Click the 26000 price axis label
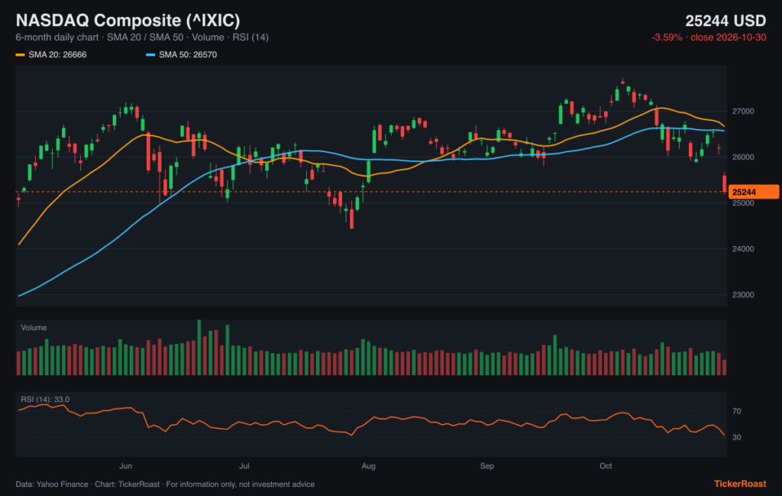The image size is (782, 496). click(743, 157)
